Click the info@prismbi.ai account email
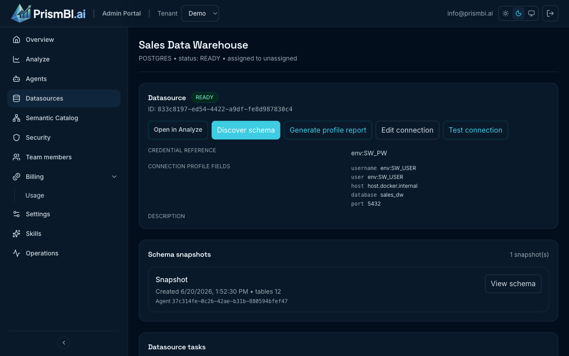Screen dimensions: 569x356 (470, 13)
